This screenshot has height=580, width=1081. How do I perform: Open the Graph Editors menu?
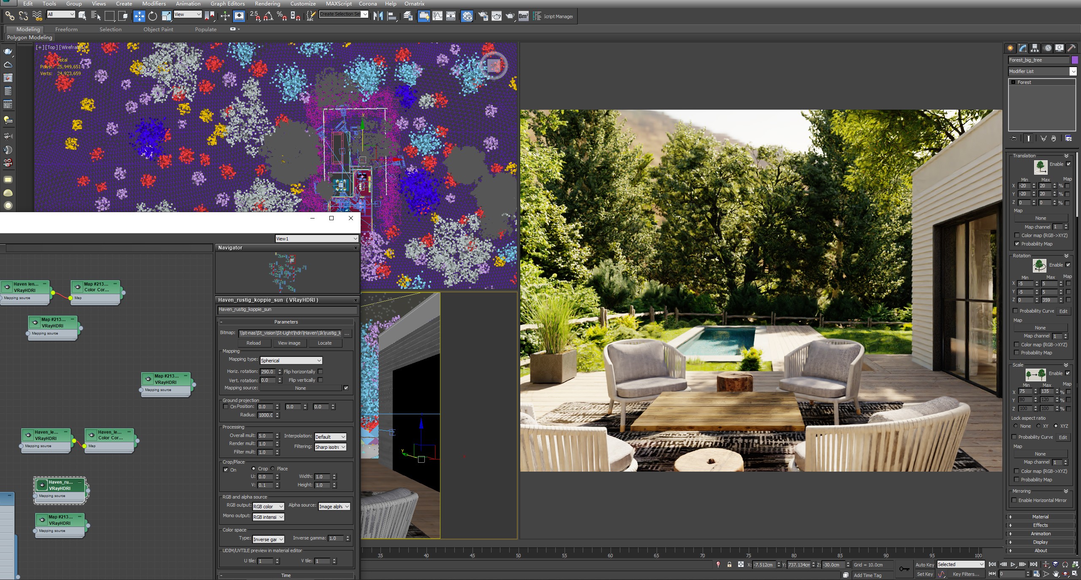click(228, 3)
